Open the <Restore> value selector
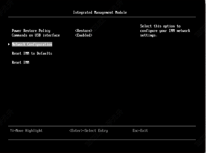Image resolution: width=206 pixels, height=153 pixels. click(x=84, y=31)
